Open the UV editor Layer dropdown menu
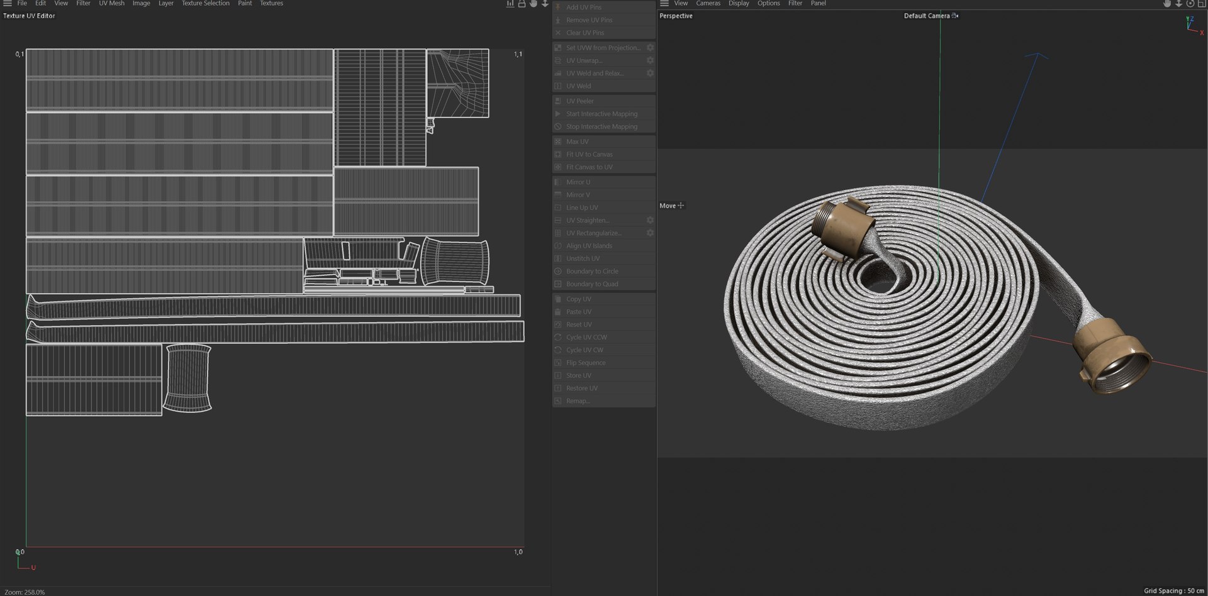The image size is (1208, 596). 165,3
